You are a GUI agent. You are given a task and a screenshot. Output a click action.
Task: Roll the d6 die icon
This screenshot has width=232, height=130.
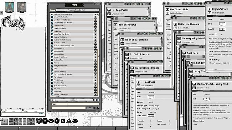pyautogui.click(x=63, y=121)
